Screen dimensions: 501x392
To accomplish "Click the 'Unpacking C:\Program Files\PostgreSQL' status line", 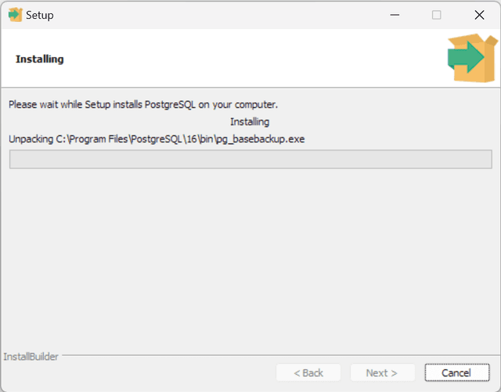I will (x=157, y=139).
